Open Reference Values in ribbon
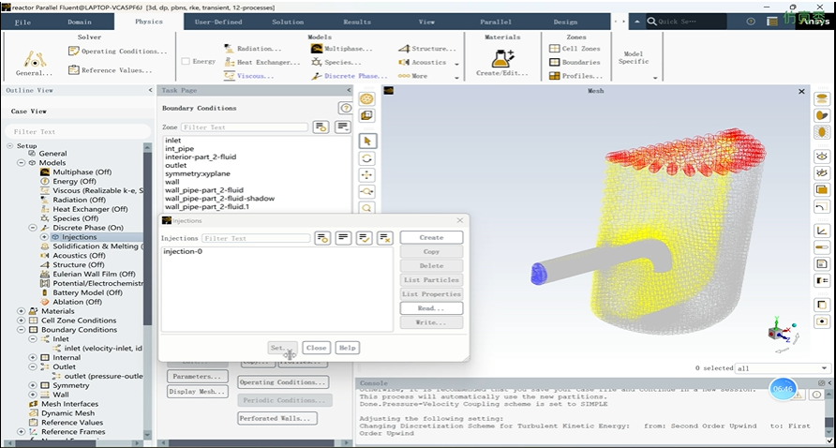The height and width of the screenshot is (448, 836). (x=111, y=70)
